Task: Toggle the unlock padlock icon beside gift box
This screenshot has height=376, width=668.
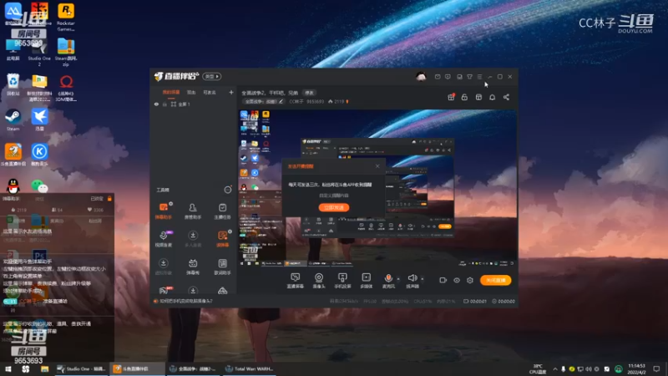Action: click(x=464, y=97)
